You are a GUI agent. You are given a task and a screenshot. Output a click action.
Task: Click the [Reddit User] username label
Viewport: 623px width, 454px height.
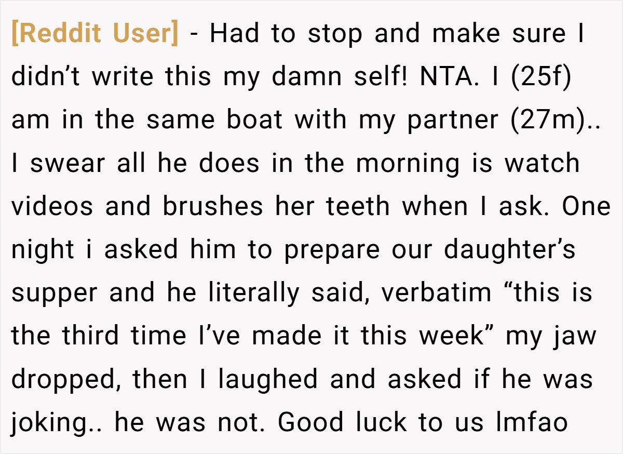95,34
